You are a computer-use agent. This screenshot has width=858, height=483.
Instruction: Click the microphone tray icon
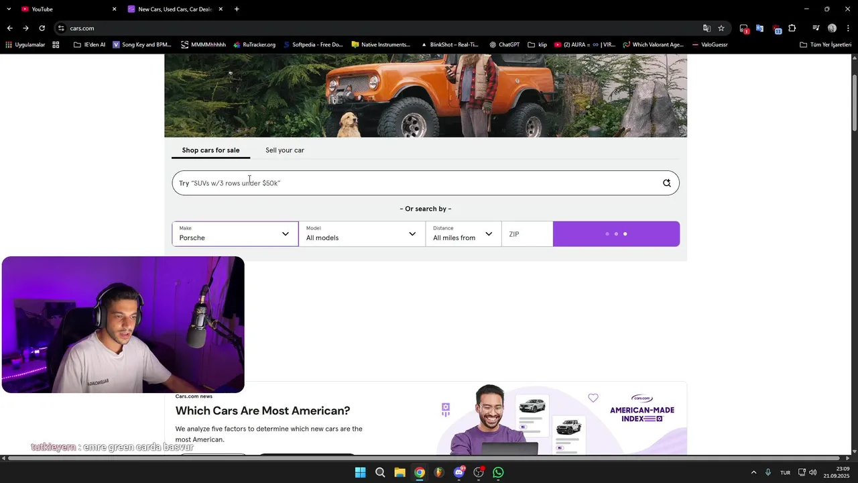pyautogui.click(x=768, y=472)
